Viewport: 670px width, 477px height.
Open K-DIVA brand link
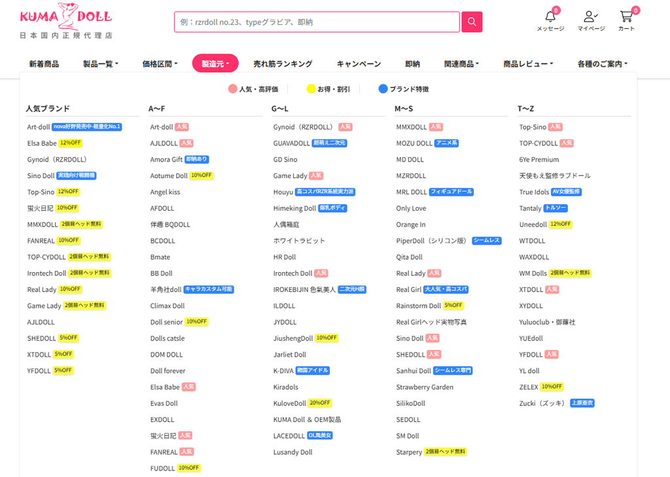(x=283, y=370)
